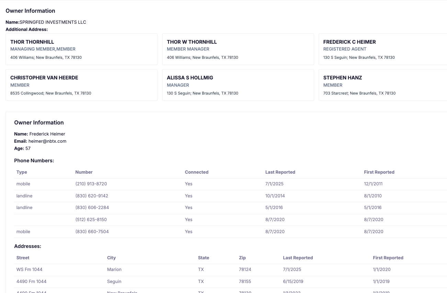Click the Phone Numbers section heading
This screenshot has height=293, width=447.
34,161
